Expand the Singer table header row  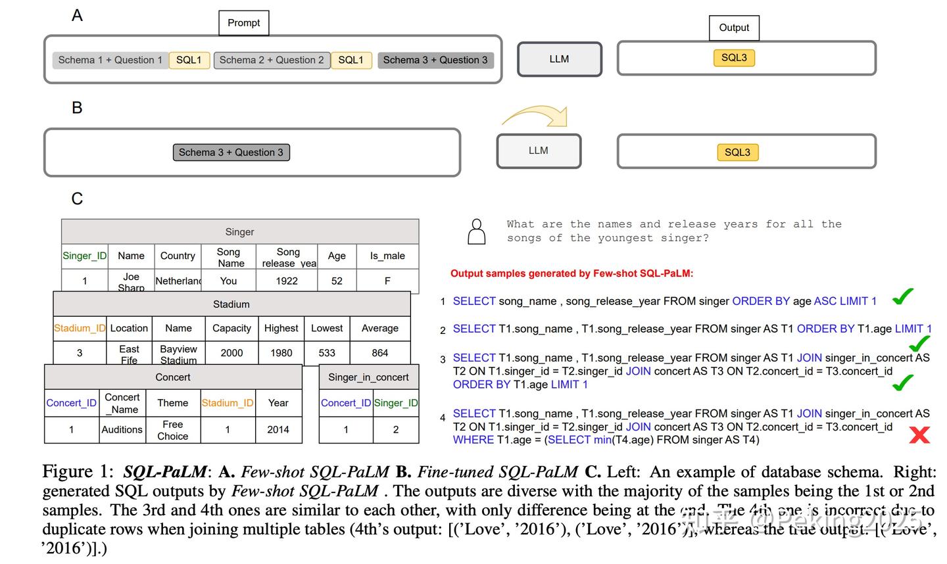(239, 231)
